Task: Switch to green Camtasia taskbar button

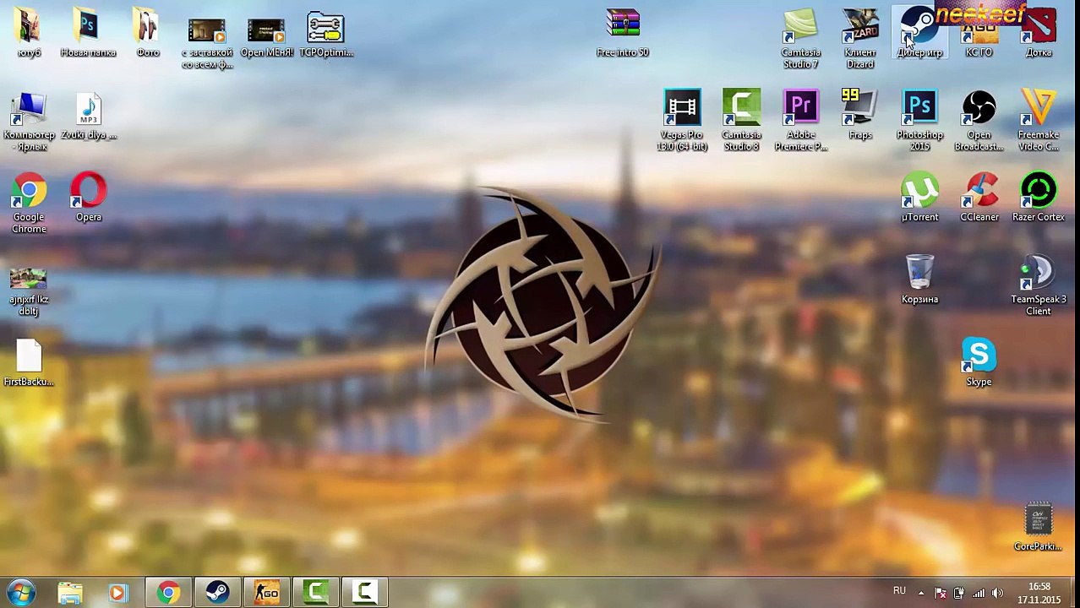Action: click(x=315, y=593)
